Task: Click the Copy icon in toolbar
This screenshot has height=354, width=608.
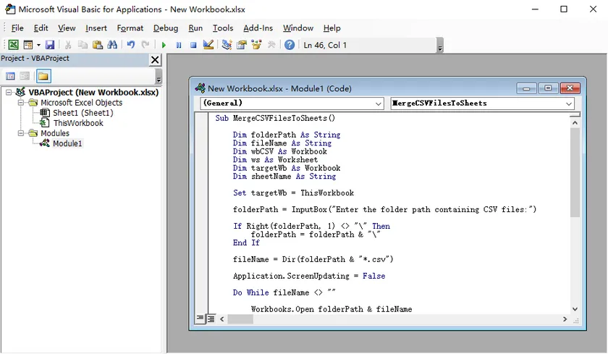Action: [83, 45]
